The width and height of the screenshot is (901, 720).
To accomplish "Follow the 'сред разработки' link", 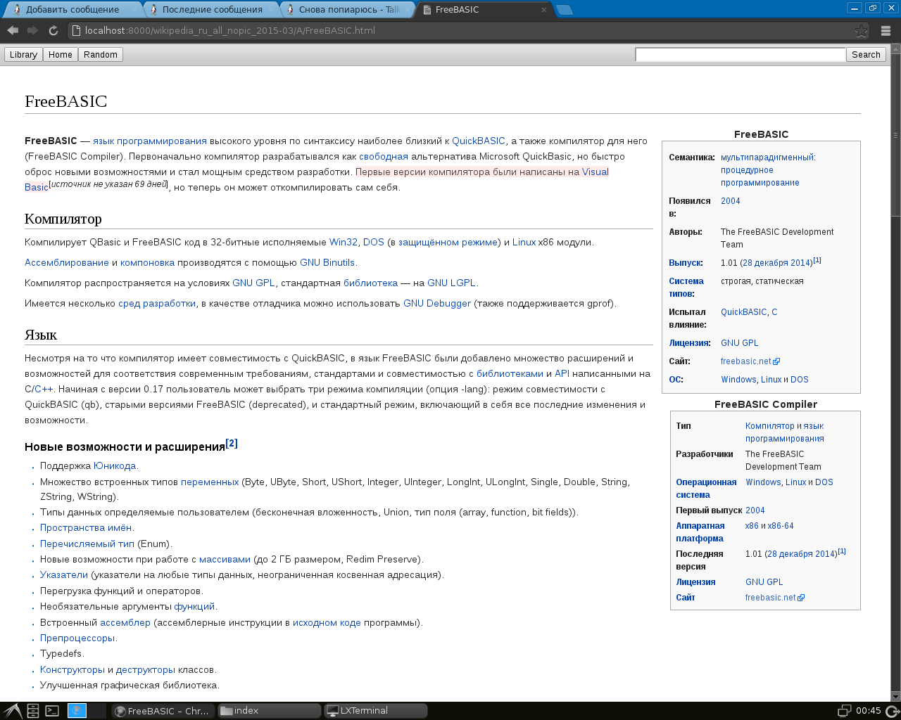I will [x=157, y=304].
